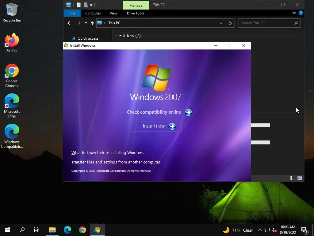
Task: Open the weather widget 71°F Clear
Action: (238, 230)
